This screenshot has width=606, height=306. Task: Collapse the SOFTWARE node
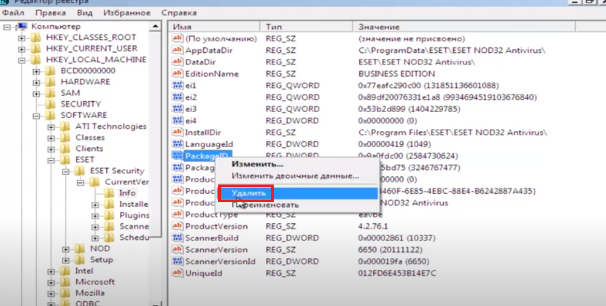click(x=36, y=116)
